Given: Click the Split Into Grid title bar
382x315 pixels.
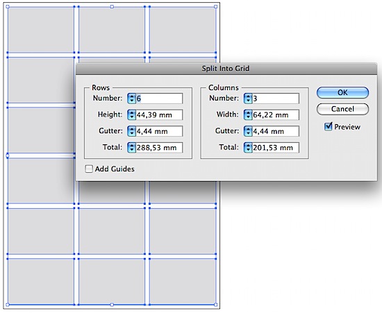Looking at the screenshot, I should tap(226, 69).
